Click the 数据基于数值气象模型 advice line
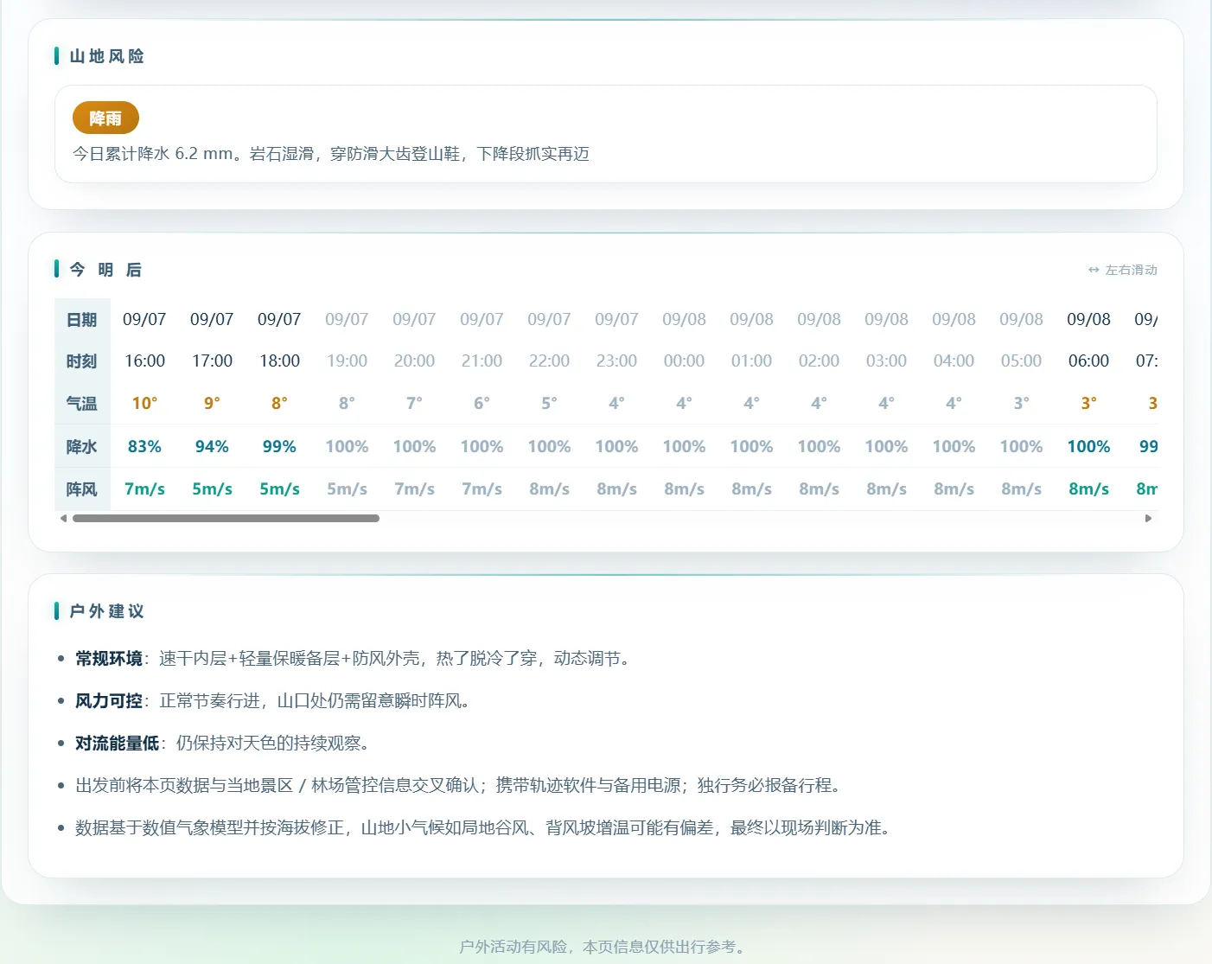Image resolution: width=1212 pixels, height=964 pixels. pos(485,828)
